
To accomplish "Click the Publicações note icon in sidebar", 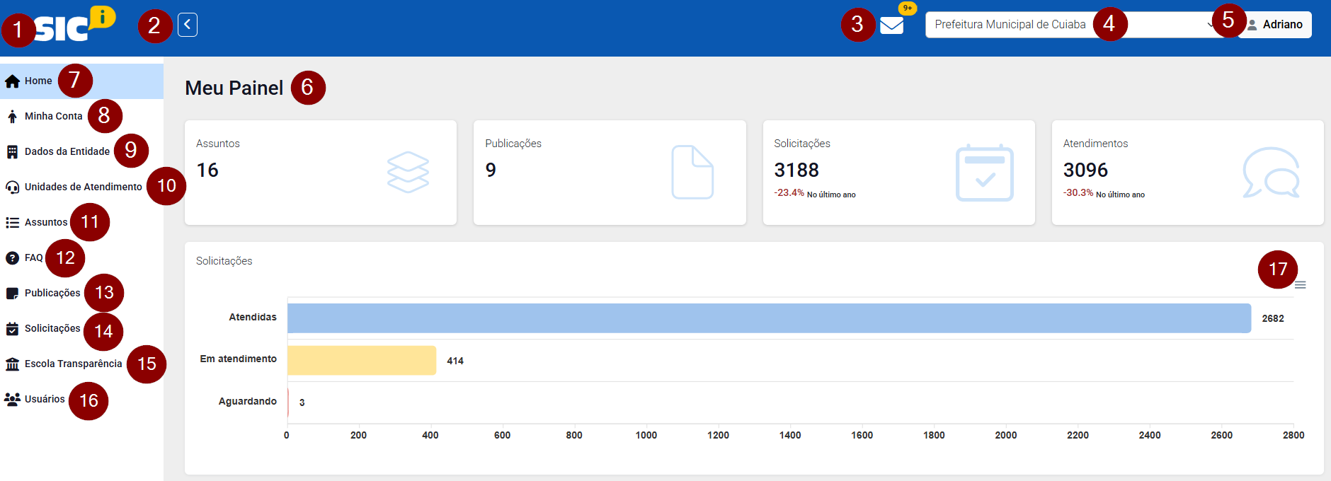I will [12, 293].
